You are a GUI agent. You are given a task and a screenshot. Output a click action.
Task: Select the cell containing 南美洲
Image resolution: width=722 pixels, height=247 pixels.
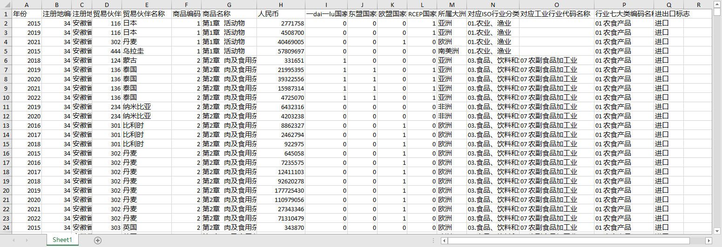[452, 51]
